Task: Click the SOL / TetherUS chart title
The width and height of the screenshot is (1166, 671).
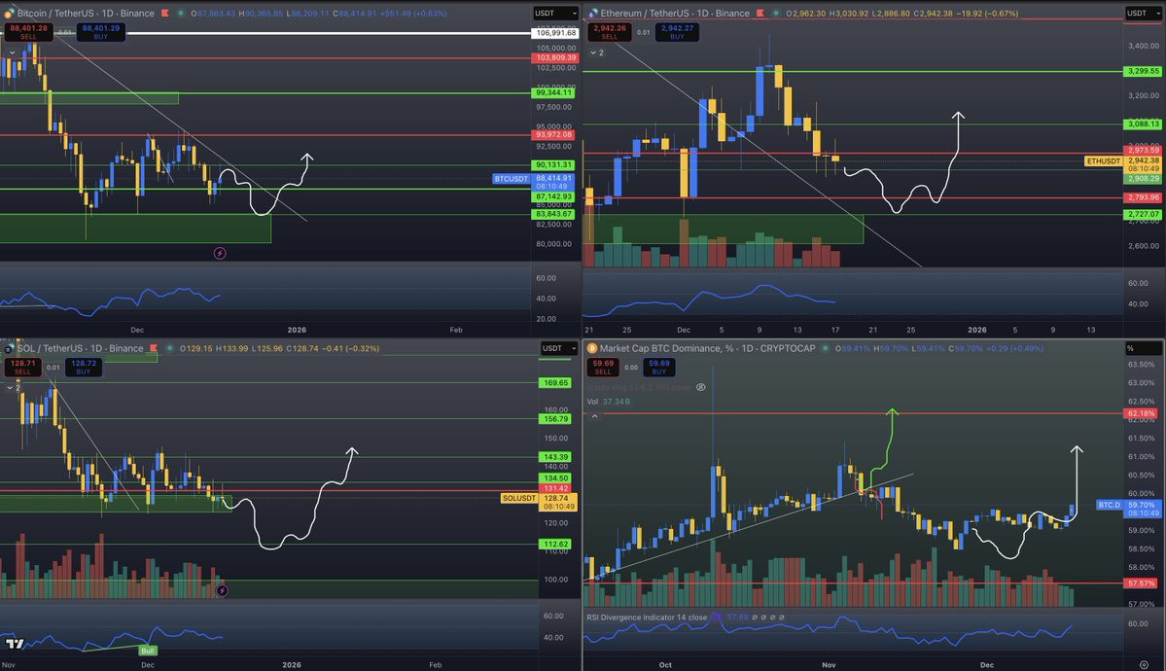Action: (x=81, y=348)
